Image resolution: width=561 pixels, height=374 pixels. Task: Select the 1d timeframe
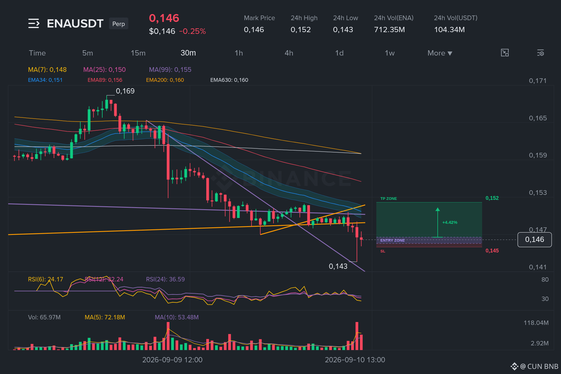(339, 53)
